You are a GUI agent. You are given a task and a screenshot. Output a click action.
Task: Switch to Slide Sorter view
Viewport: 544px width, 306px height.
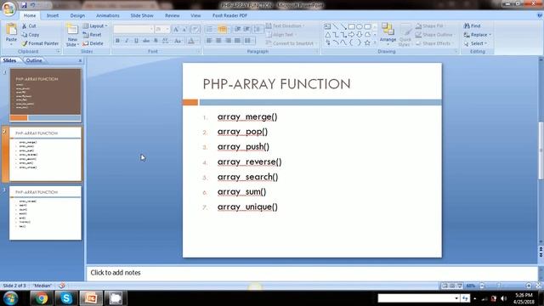coord(452,286)
